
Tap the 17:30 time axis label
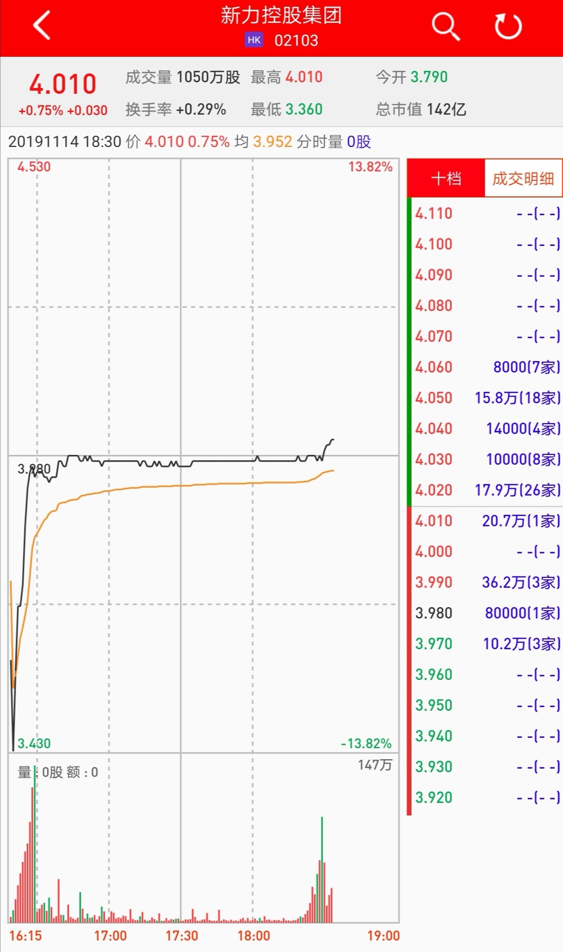[x=181, y=936]
